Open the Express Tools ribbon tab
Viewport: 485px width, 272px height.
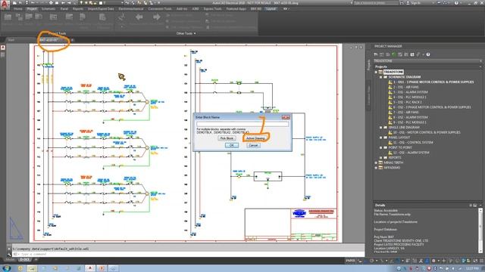click(212, 9)
